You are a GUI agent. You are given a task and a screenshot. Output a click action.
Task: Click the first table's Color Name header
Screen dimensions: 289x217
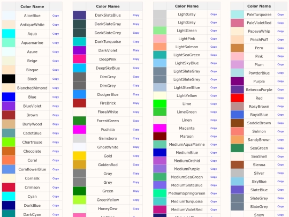click(32, 6)
